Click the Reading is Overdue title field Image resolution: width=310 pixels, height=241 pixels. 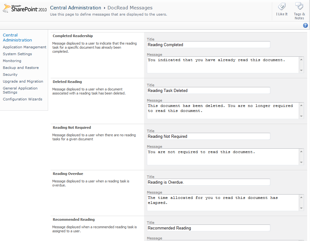[x=208, y=182]
